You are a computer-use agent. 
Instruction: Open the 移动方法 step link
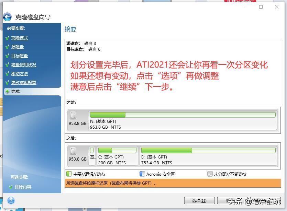(x=19, y=73)
